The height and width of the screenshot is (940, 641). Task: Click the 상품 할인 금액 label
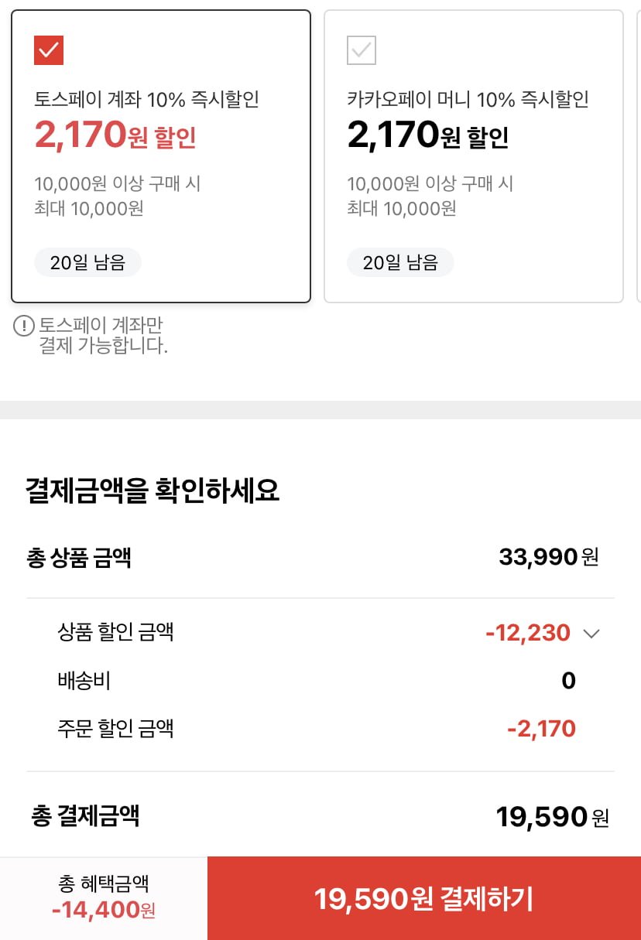115,632
